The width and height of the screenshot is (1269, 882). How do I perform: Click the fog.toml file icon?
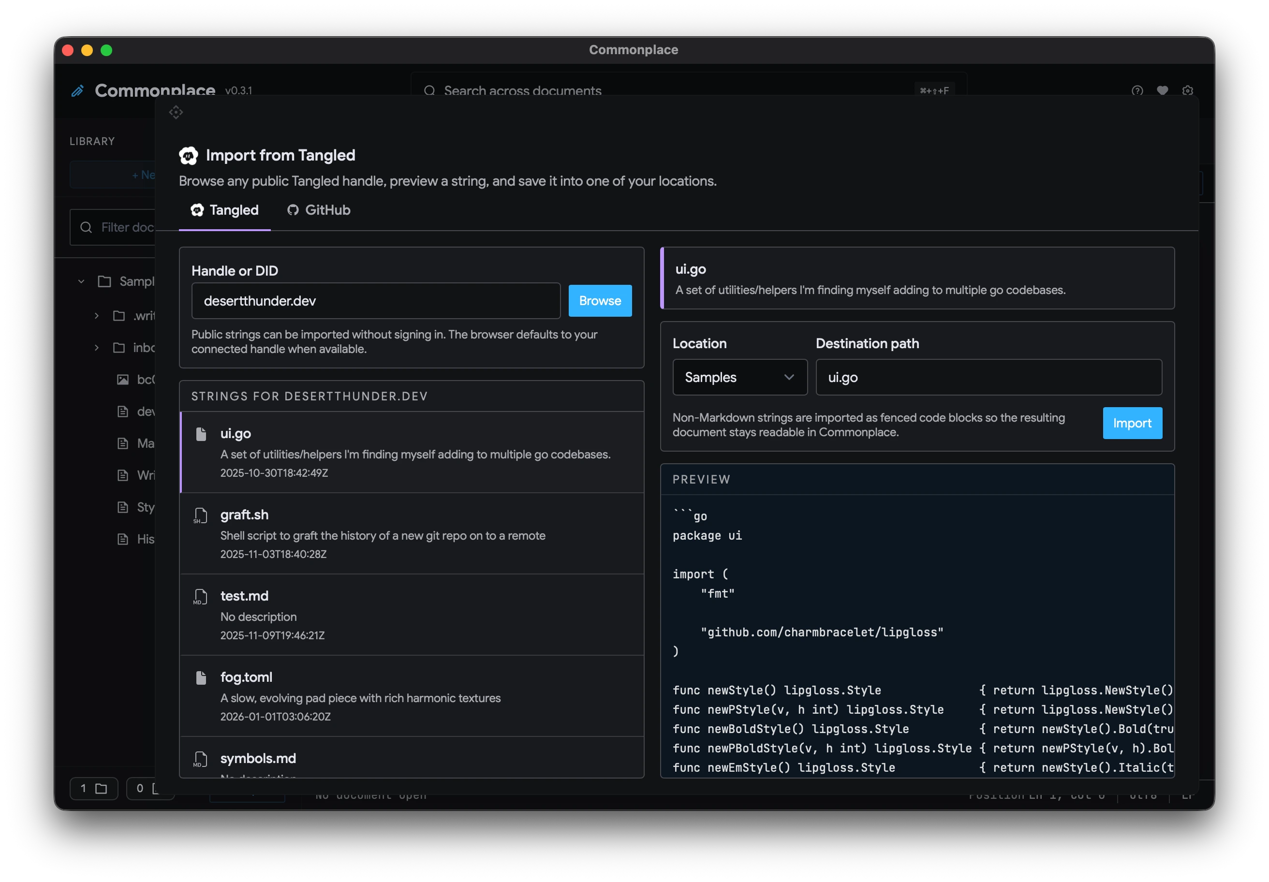pos(201,677)
